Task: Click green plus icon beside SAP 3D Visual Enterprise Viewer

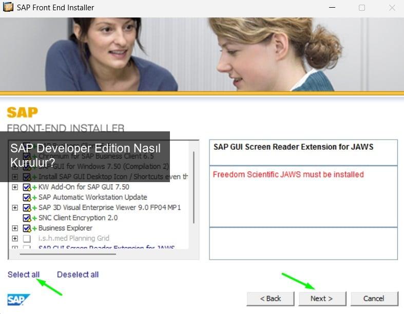Action: (34, 208)
